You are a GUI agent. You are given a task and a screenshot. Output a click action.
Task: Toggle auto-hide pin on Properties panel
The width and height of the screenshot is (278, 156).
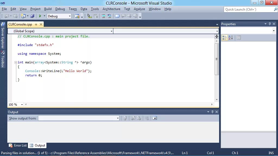(270, 24)
